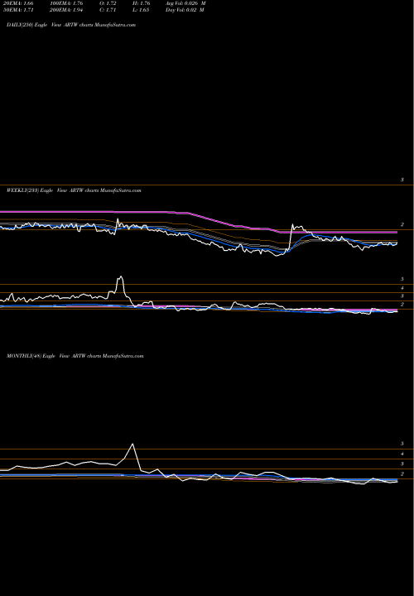Select the high price H: 1.76

pos(142,3)
